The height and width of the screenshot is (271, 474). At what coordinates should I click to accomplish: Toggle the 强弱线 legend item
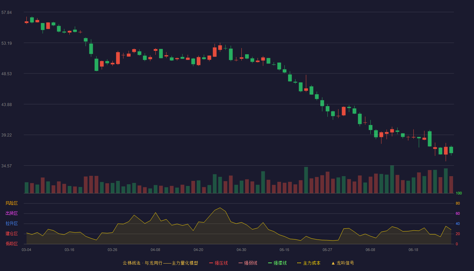click(x=248, y=263)
